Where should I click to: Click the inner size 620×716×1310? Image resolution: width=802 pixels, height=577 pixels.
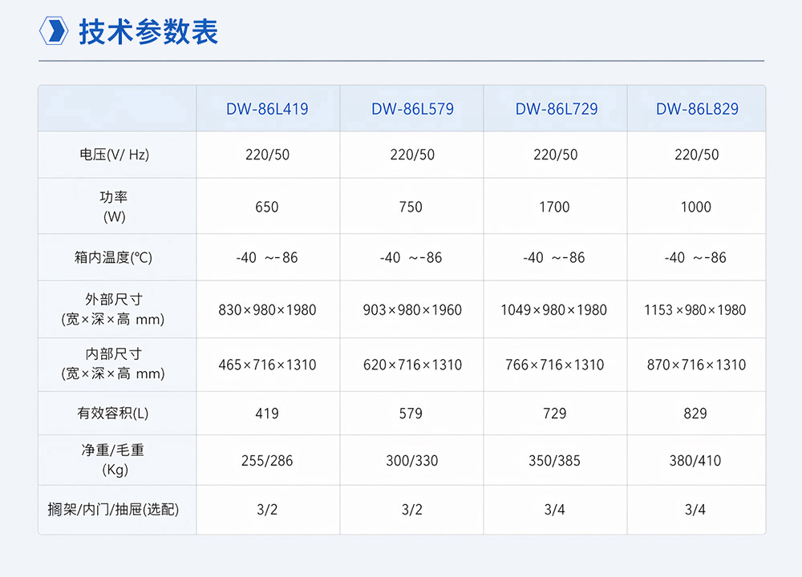click(412, 365)
